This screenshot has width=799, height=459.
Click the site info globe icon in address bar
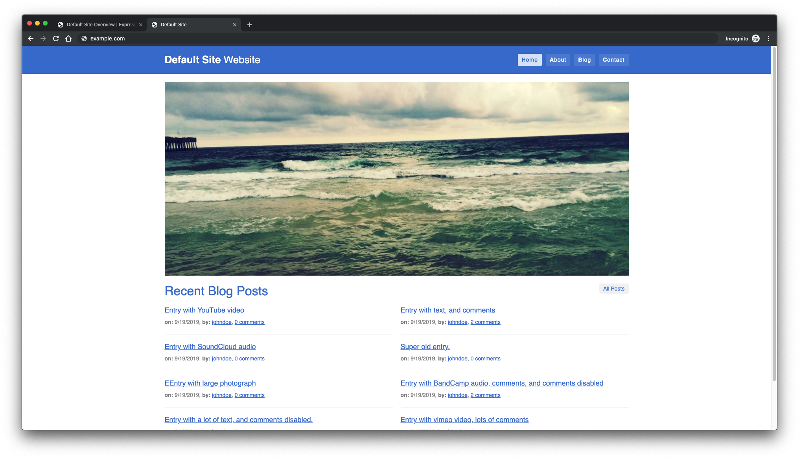tap(84, 38)
